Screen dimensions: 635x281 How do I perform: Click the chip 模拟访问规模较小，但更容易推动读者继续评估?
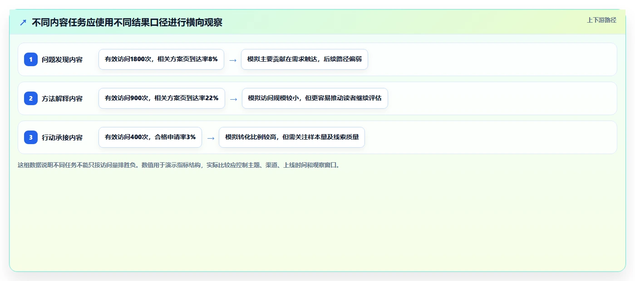coord(315,98)
